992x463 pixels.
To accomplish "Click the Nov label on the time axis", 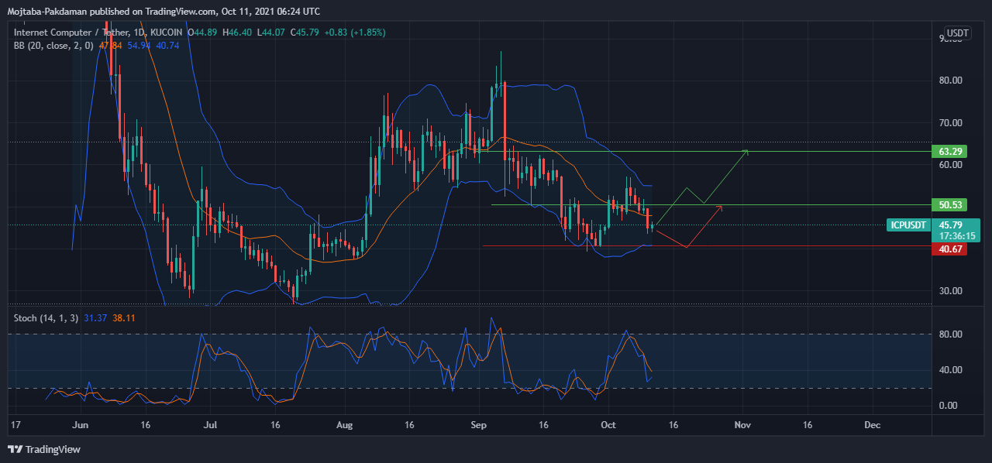I will click(x=742, y=425).
